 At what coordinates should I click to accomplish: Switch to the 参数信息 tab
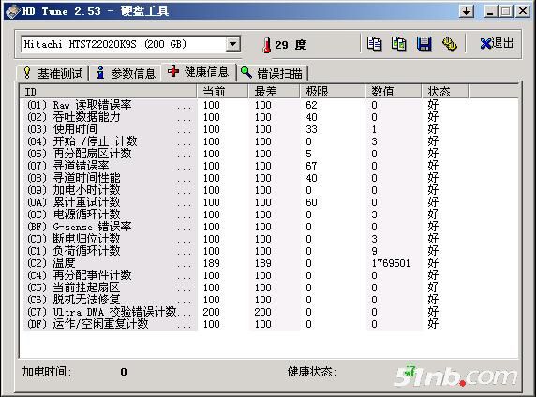126,73
